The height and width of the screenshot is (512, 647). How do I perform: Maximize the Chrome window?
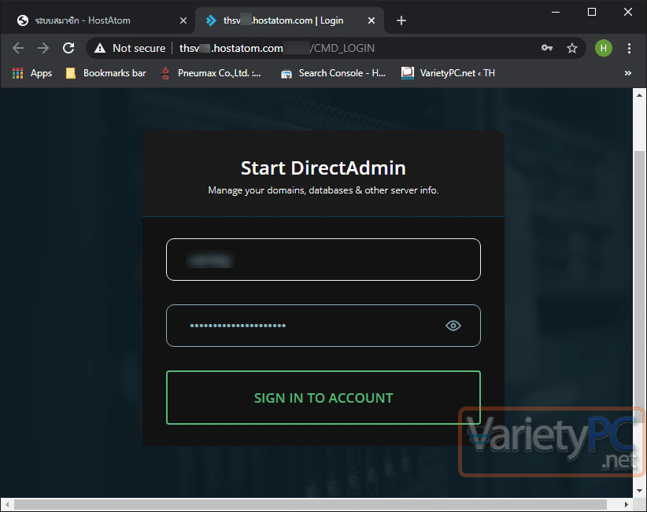pyautogui.click(x=592, y=12)
